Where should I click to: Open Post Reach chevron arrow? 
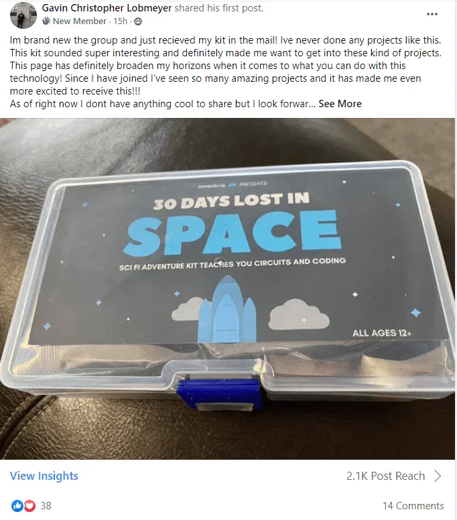tap(438, 476)
